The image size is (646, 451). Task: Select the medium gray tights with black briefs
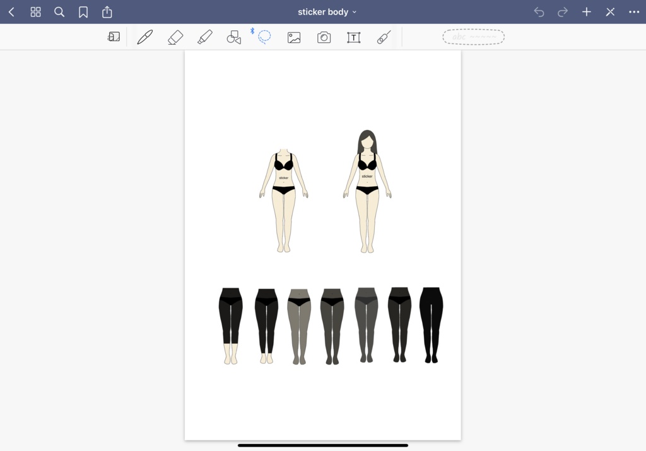coord(332,327)
